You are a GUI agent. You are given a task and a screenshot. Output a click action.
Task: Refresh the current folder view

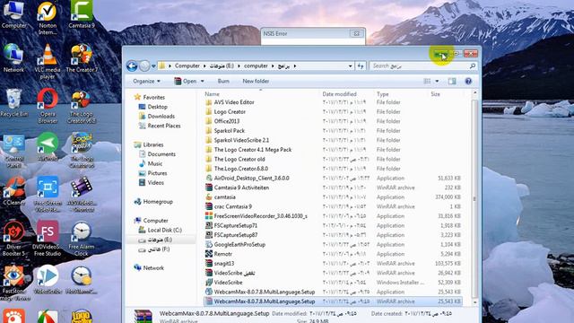pos(361,65)
